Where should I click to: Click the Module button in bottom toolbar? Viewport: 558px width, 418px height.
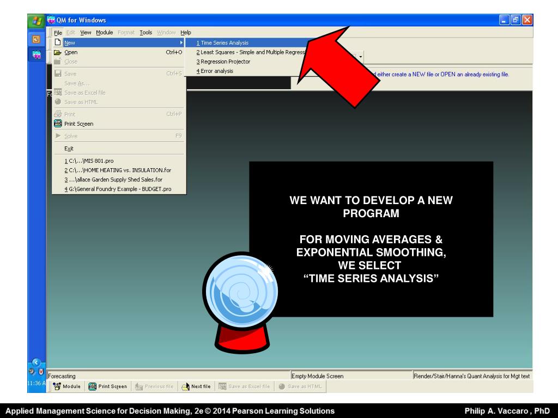(67, 386)
